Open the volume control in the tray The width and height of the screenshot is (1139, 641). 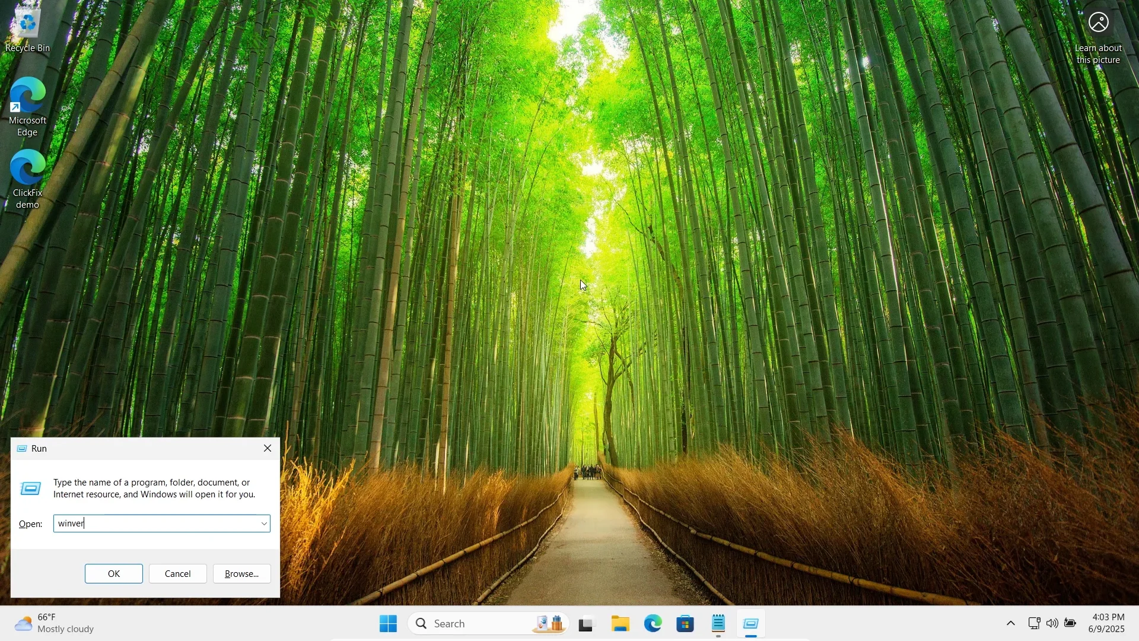[x=1052, y=624]
